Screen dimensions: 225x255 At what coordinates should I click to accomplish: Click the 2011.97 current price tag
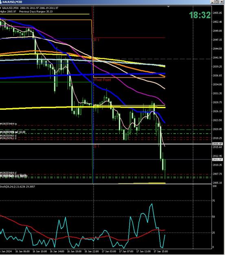217,160
